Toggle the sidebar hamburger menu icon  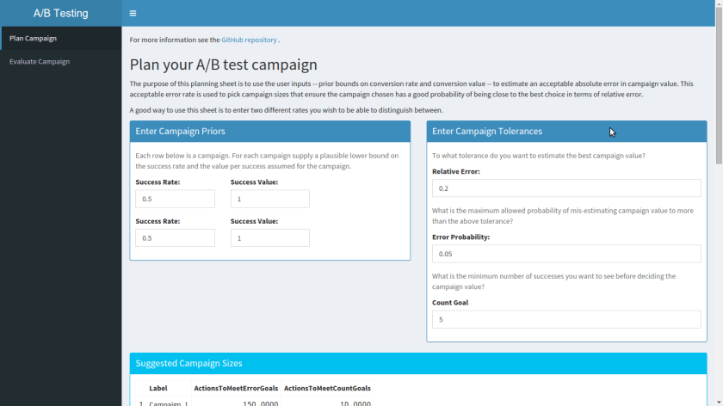coord(133,14)
